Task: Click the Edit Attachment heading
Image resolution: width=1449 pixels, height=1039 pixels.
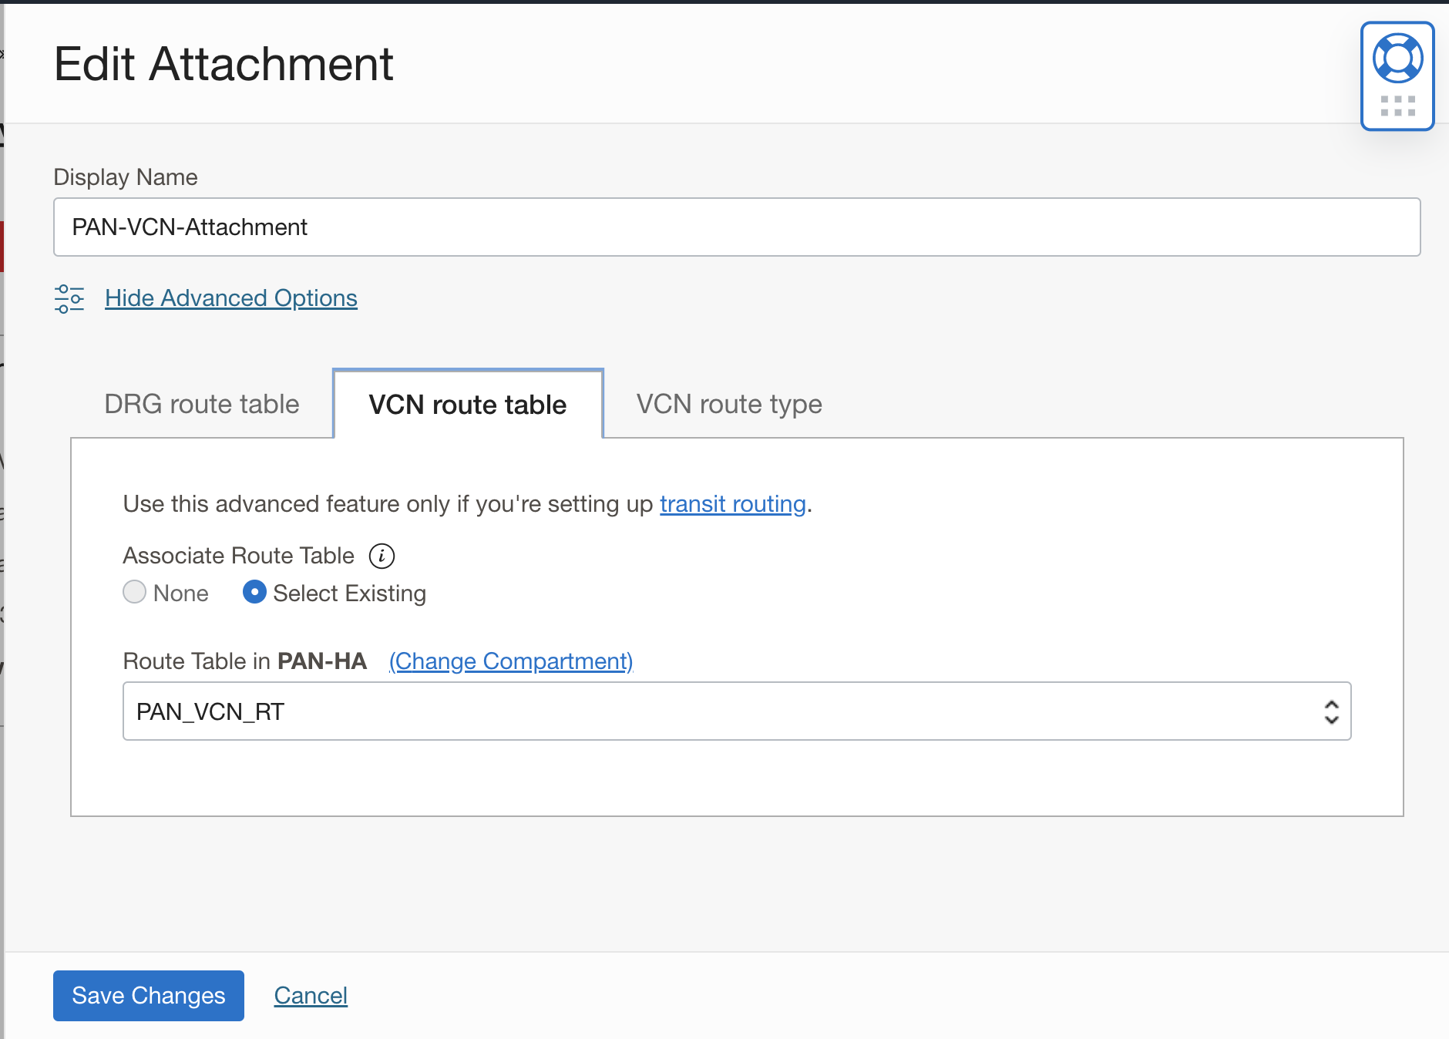Action: [x=224, y=64]
